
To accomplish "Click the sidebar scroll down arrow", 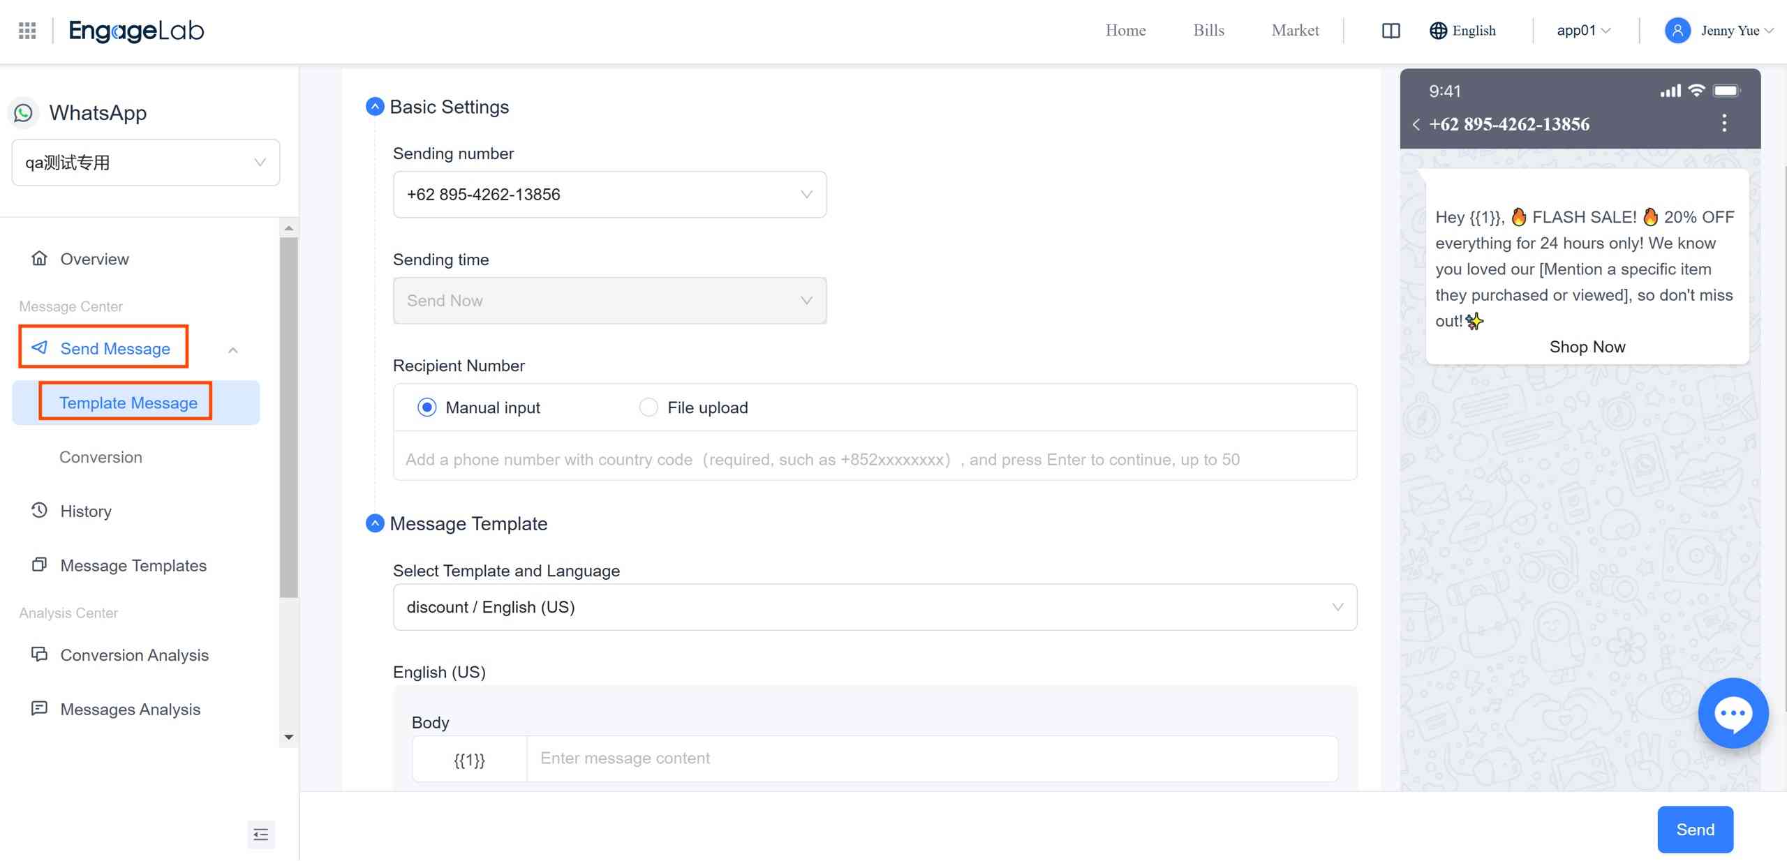I will coord(289,737).
